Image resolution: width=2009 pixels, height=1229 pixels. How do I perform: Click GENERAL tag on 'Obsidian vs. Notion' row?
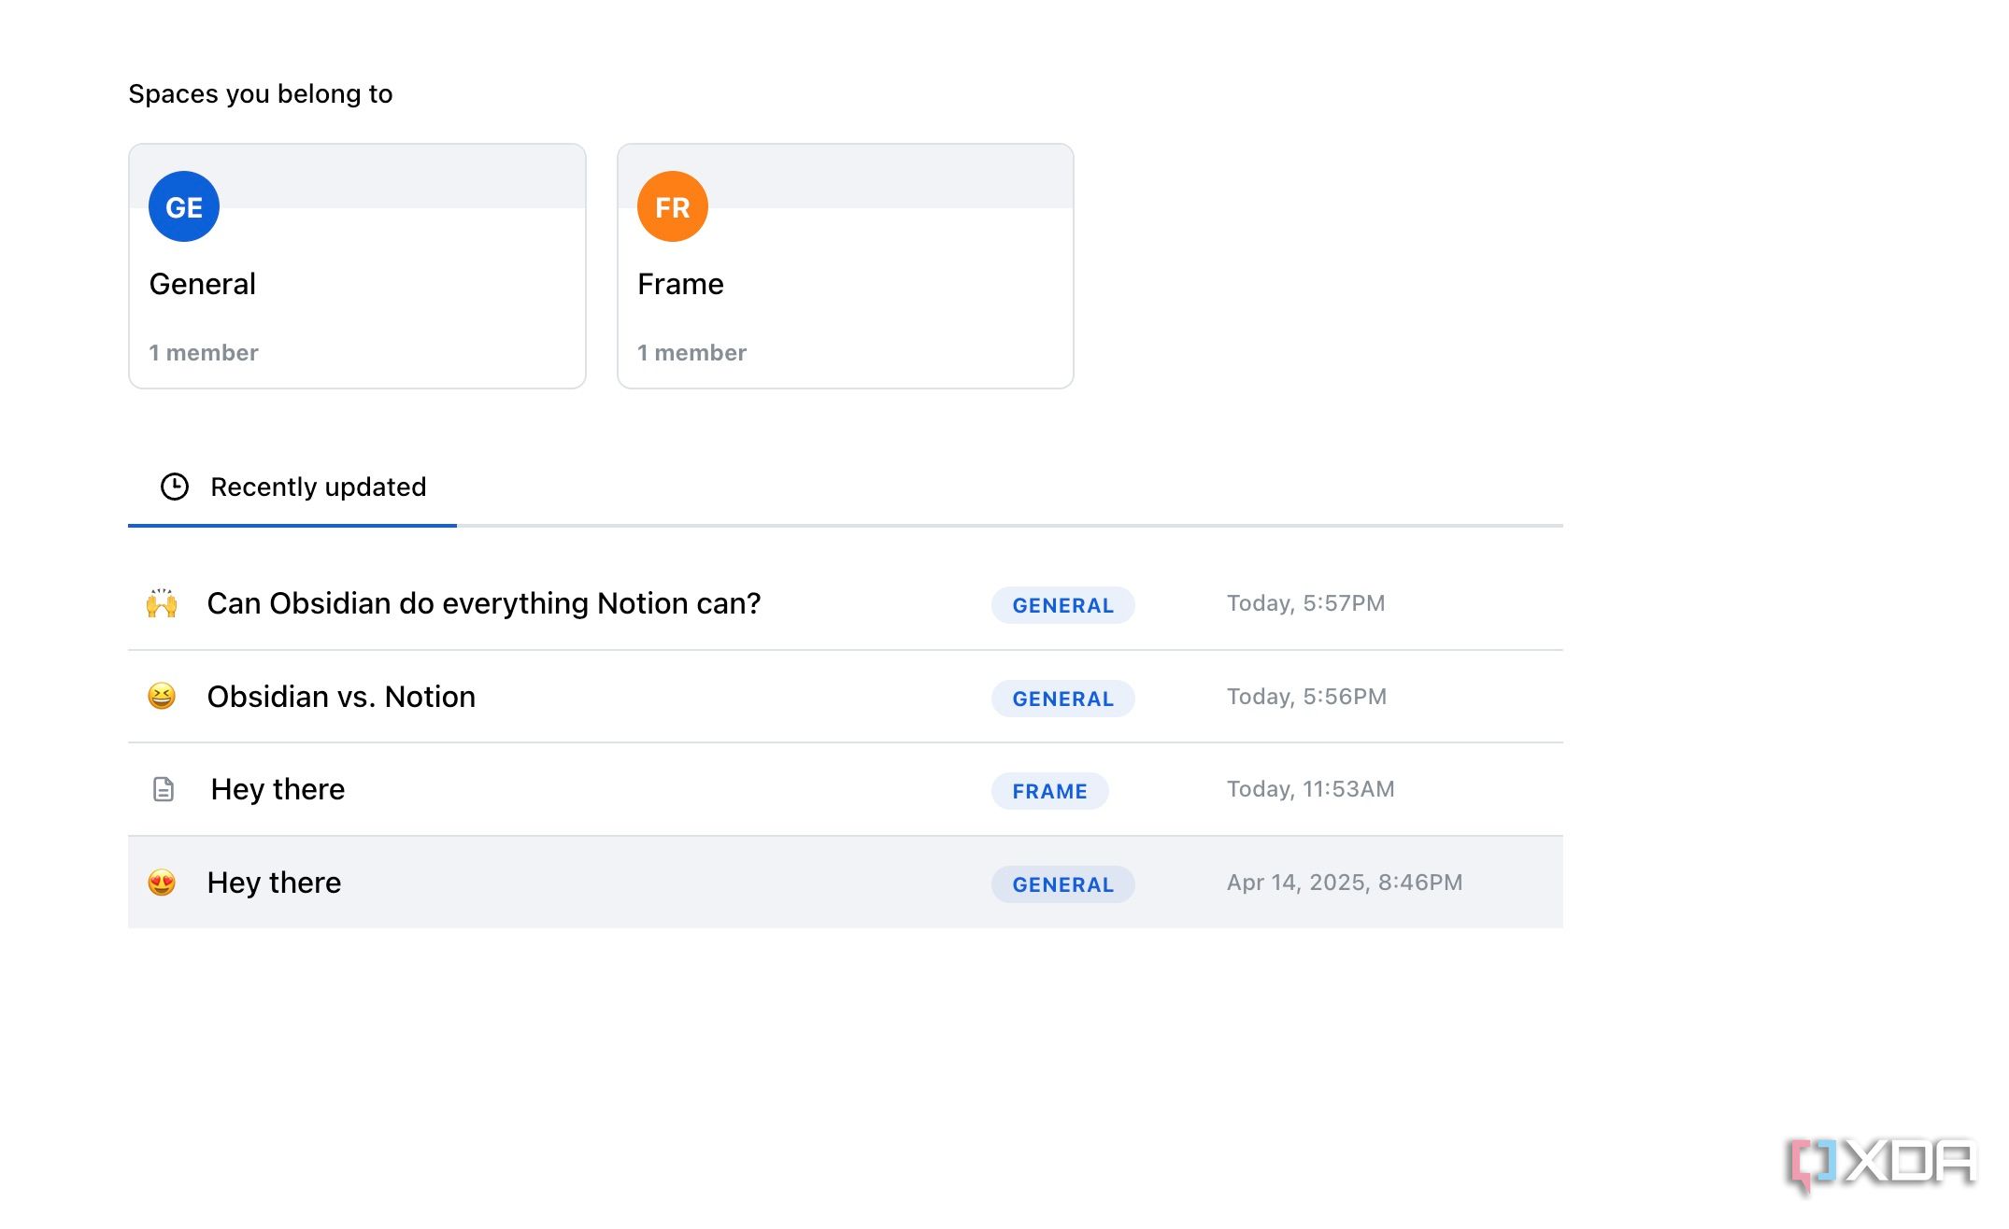point(1063,699)
